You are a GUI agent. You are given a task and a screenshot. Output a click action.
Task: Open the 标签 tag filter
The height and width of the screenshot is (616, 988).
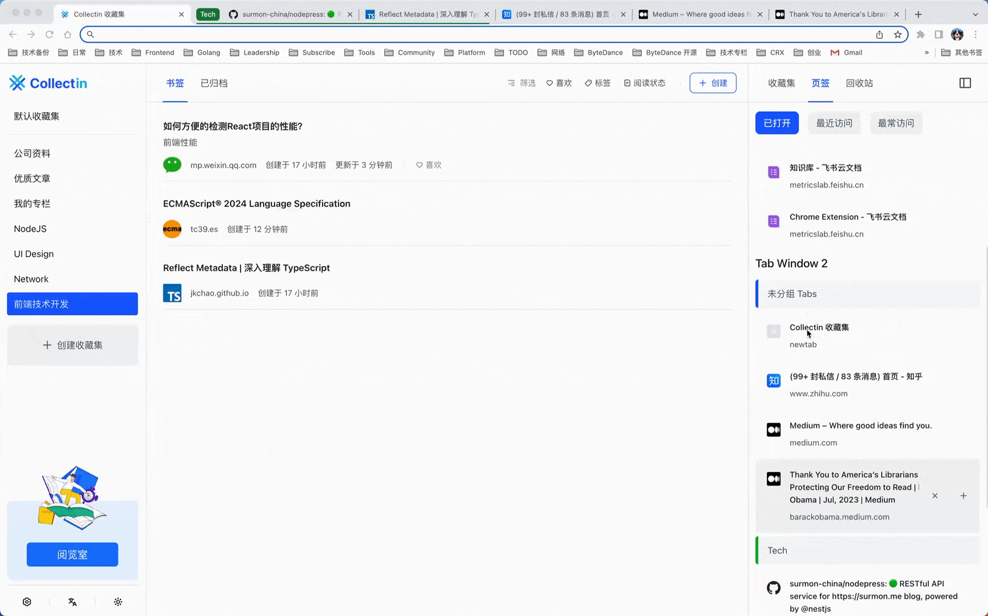pyautogui.click(x=597, y=83)
